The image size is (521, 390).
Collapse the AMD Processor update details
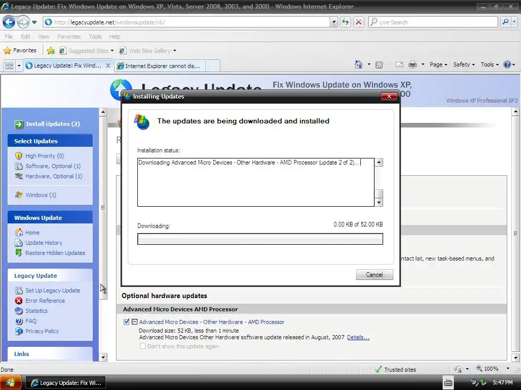coord(134,321)
